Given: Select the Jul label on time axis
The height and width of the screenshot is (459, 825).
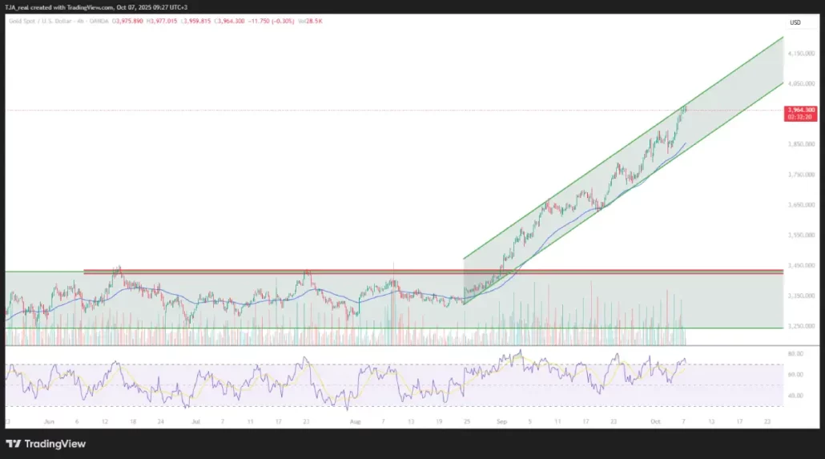Looking at the screenshot, I should point(194,421).
